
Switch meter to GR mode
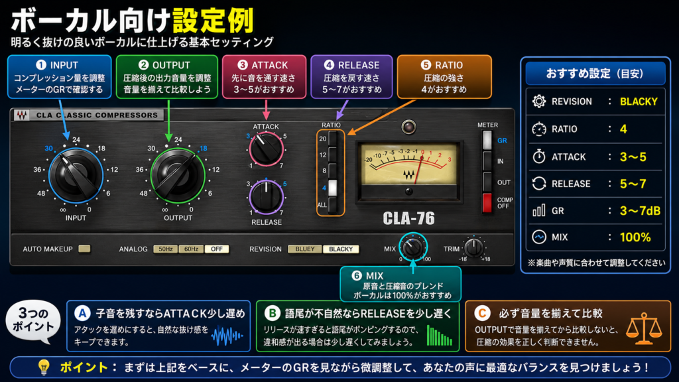(487, 140)
